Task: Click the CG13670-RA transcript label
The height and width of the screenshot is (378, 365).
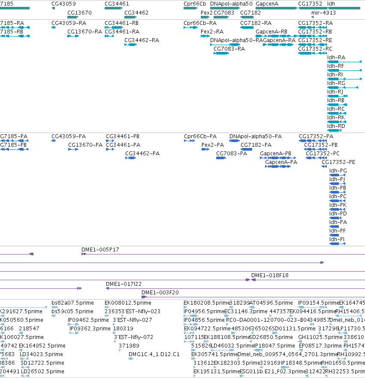Action: tap(85, 32)
